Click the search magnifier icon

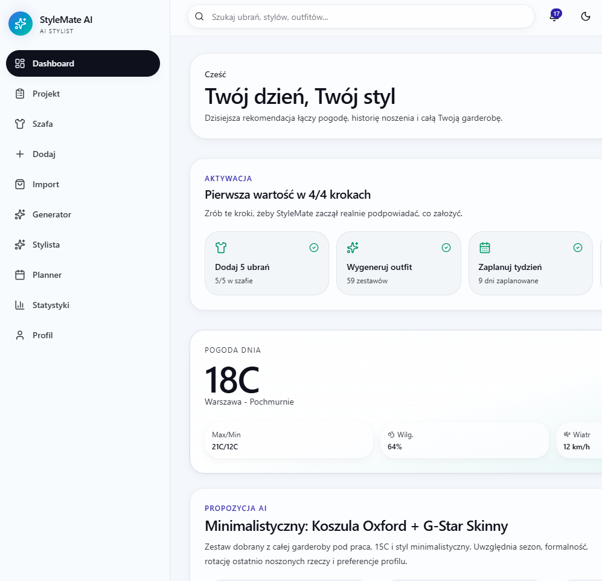[x=199, y=16]
